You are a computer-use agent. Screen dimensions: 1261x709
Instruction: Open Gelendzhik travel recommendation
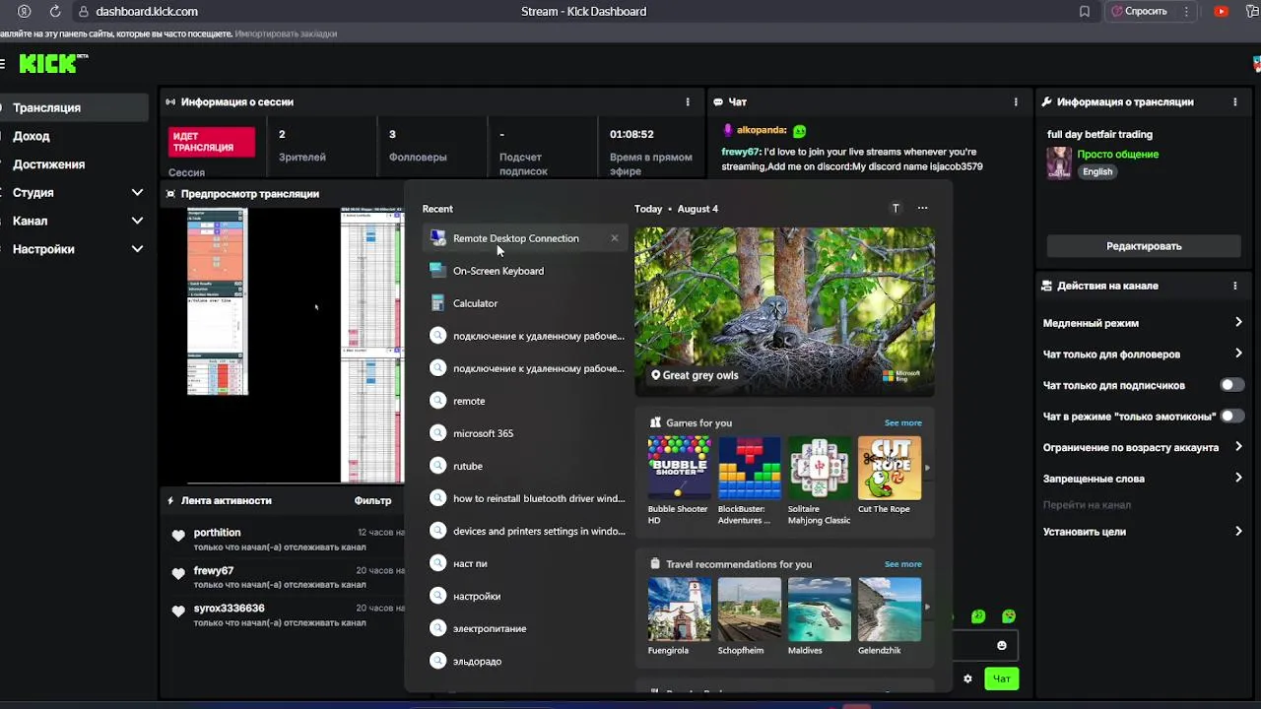coord(889,617)
